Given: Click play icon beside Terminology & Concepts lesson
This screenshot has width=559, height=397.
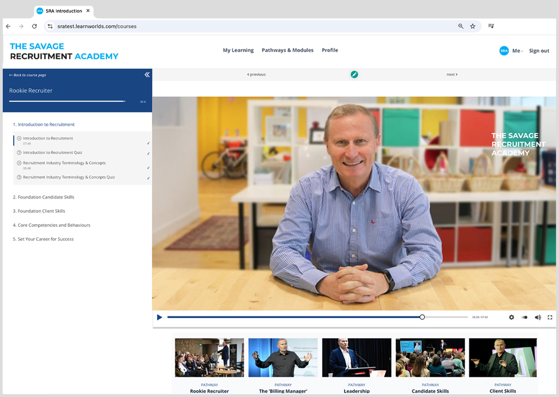Looking at the screenshot, I should coord(19,163).
